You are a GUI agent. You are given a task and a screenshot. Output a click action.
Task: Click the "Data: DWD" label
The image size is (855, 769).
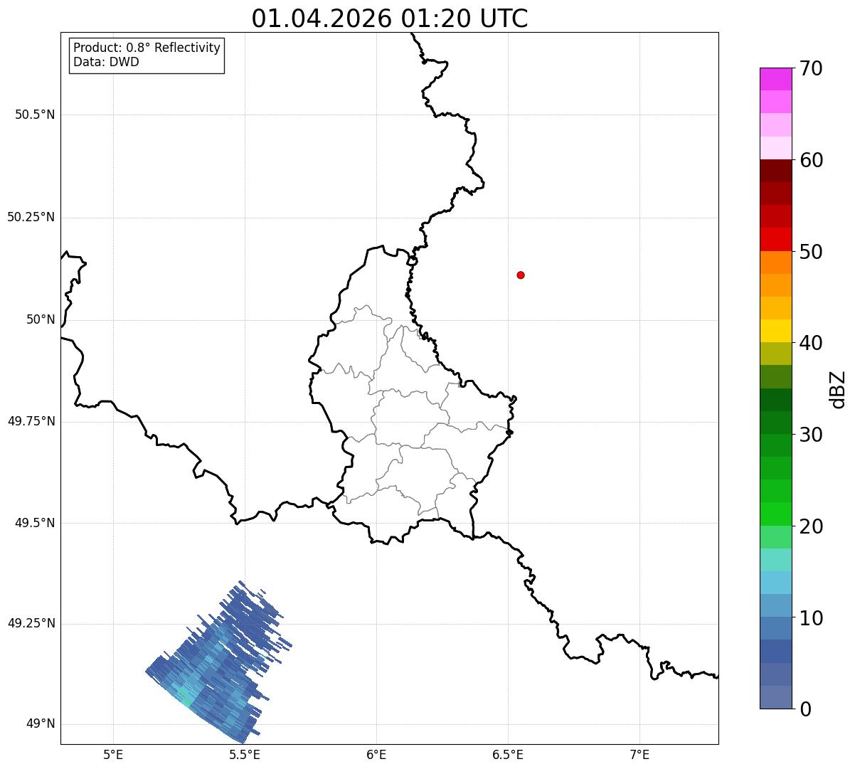106,62
